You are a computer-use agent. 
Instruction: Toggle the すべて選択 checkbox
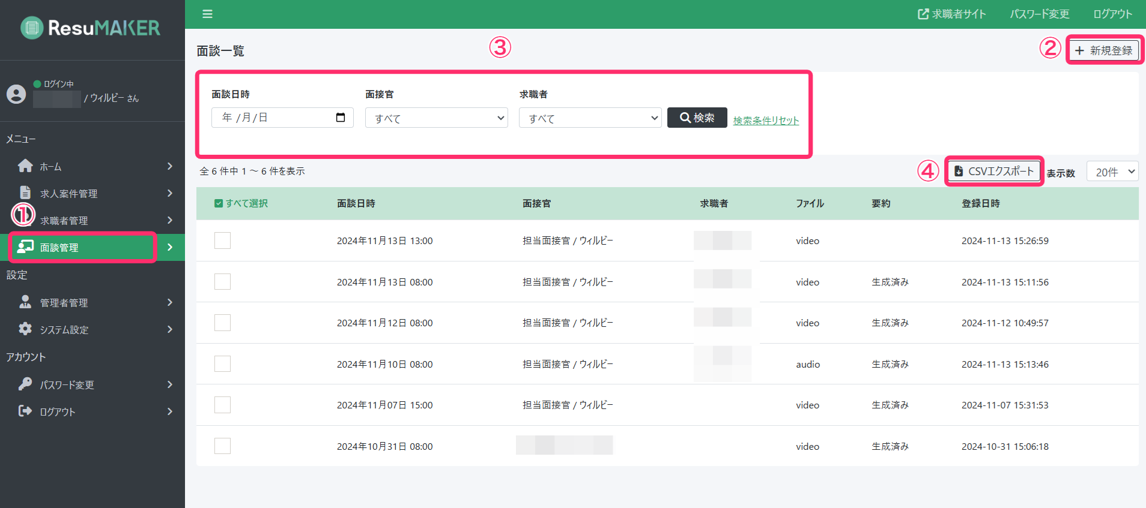(219, 203)
